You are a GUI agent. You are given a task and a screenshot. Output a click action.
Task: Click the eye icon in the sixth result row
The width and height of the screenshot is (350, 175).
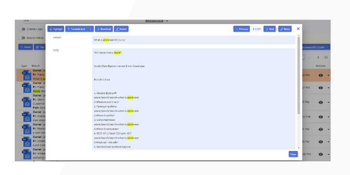[x=321, y=142]
